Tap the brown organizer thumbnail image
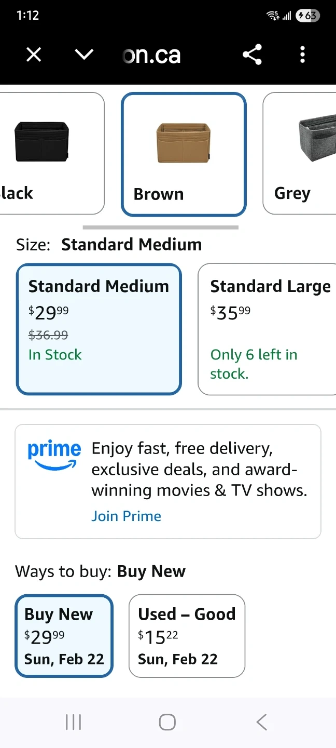Viewport: 336px width, 748px height. [184, 142]
